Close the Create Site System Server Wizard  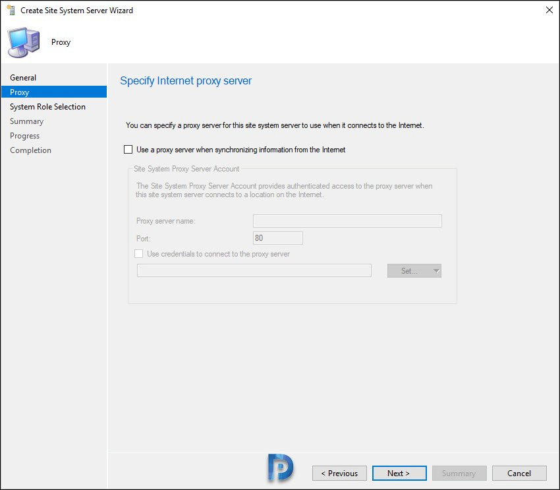(549, 10)
